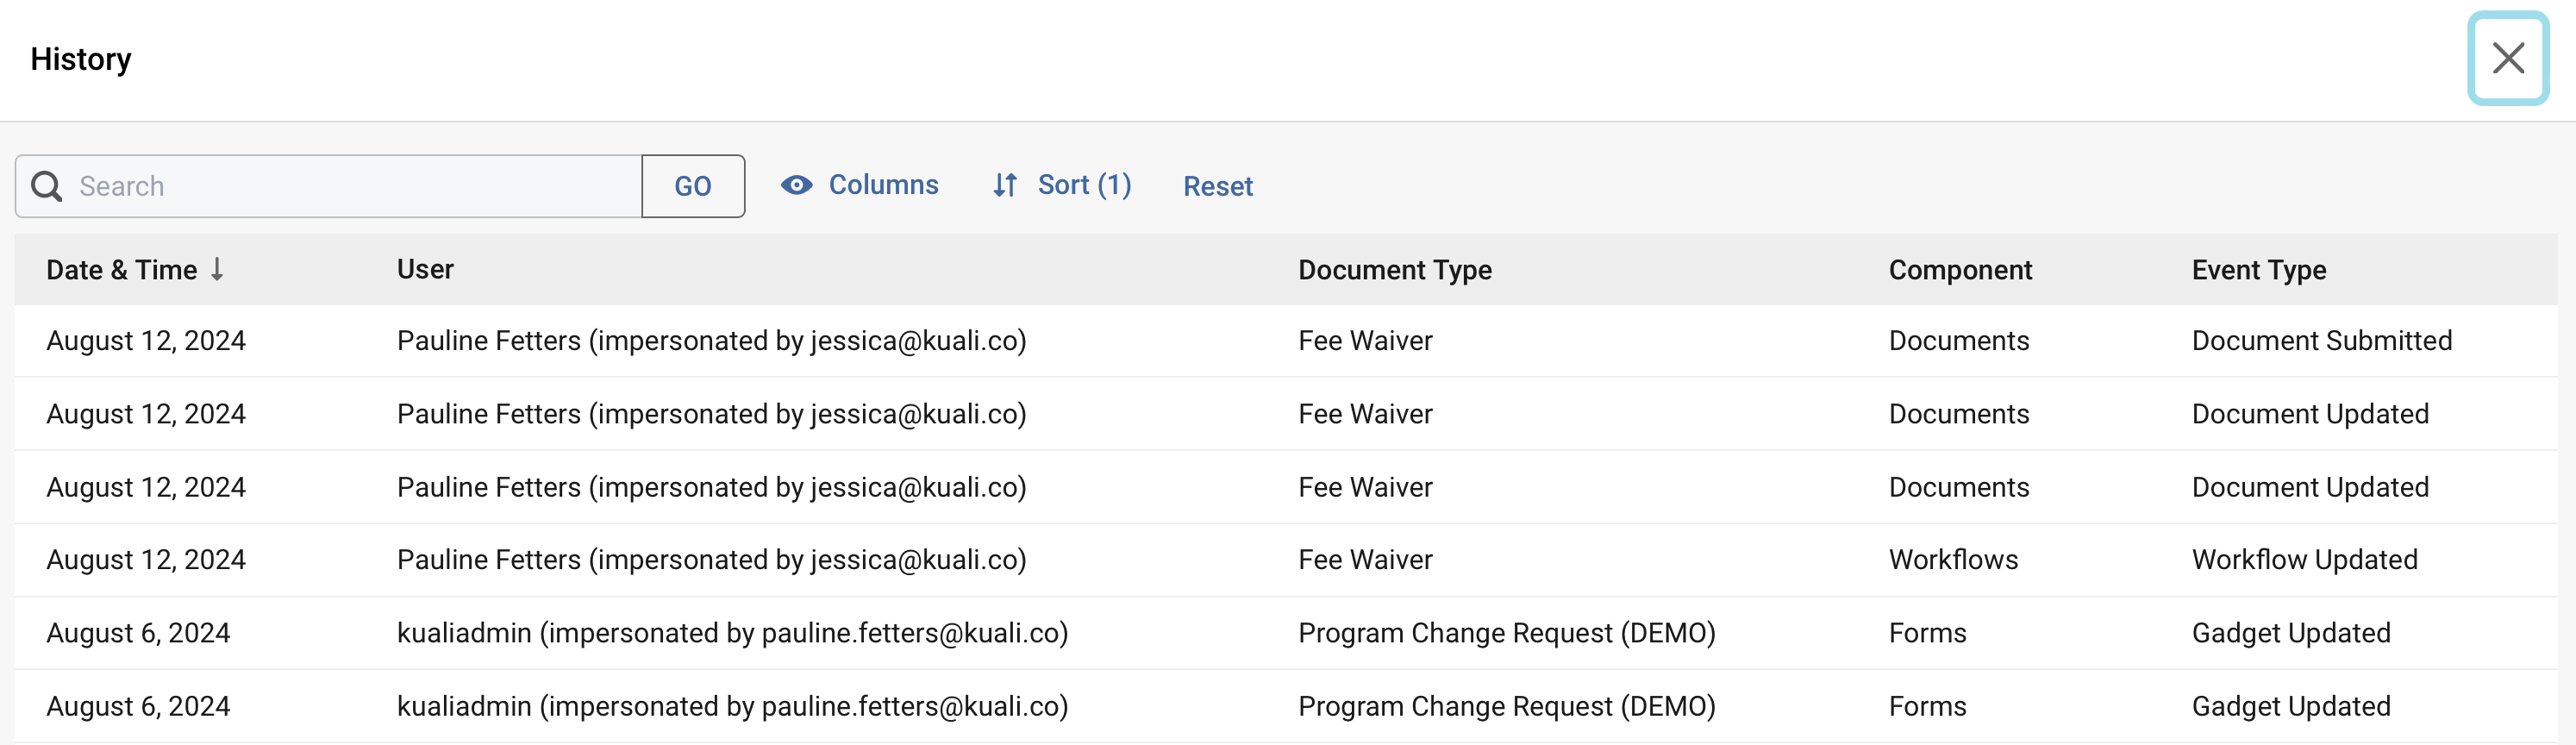Click the Event Type column header

click(x=2258, y=270)
